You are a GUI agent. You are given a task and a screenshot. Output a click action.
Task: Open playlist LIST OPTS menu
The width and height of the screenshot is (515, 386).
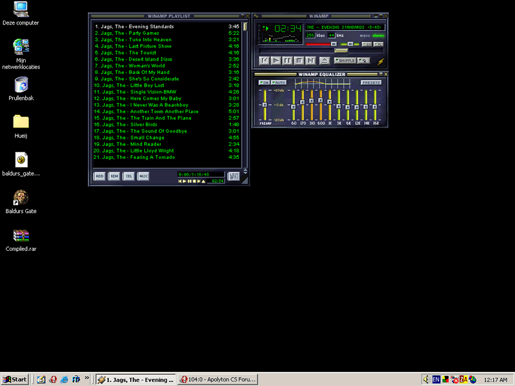pos(233,176)
